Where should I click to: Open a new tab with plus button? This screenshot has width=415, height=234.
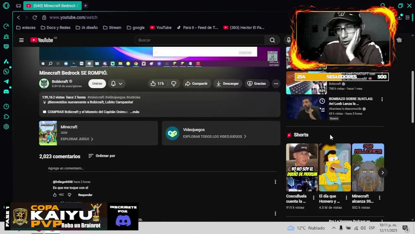(85, 6)
